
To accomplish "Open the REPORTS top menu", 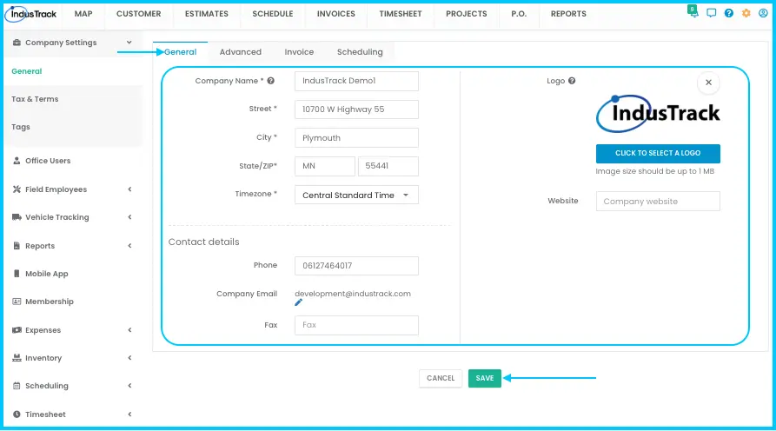I will (x=568, y=14).
